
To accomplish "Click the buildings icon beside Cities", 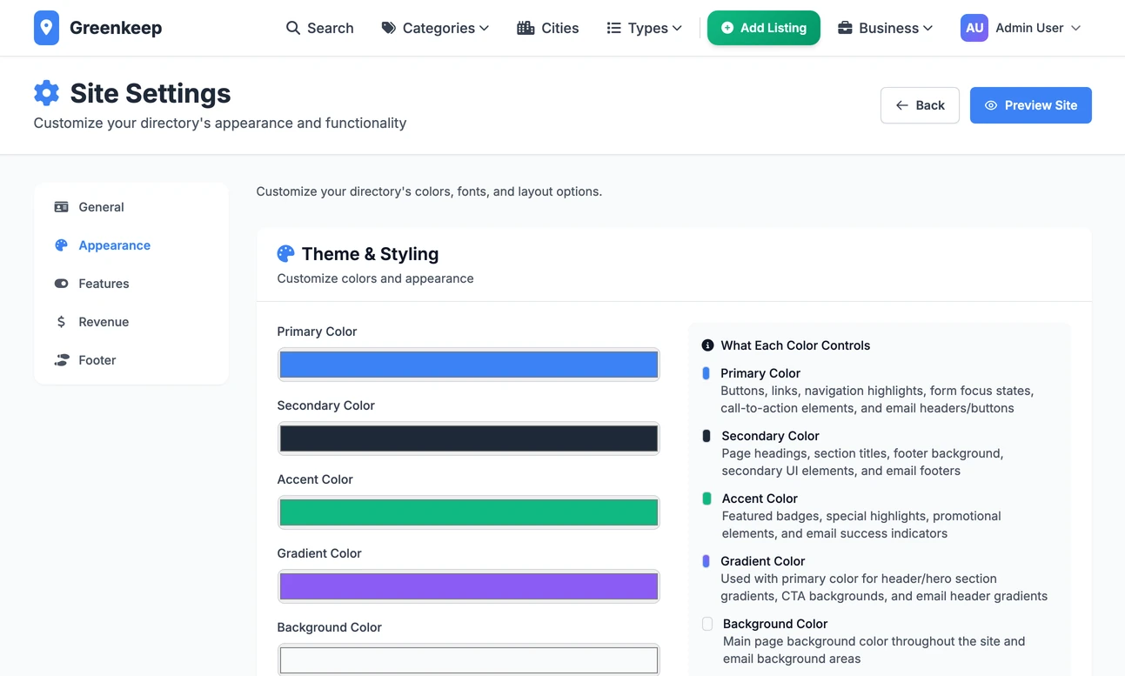I will click(526, 28).
